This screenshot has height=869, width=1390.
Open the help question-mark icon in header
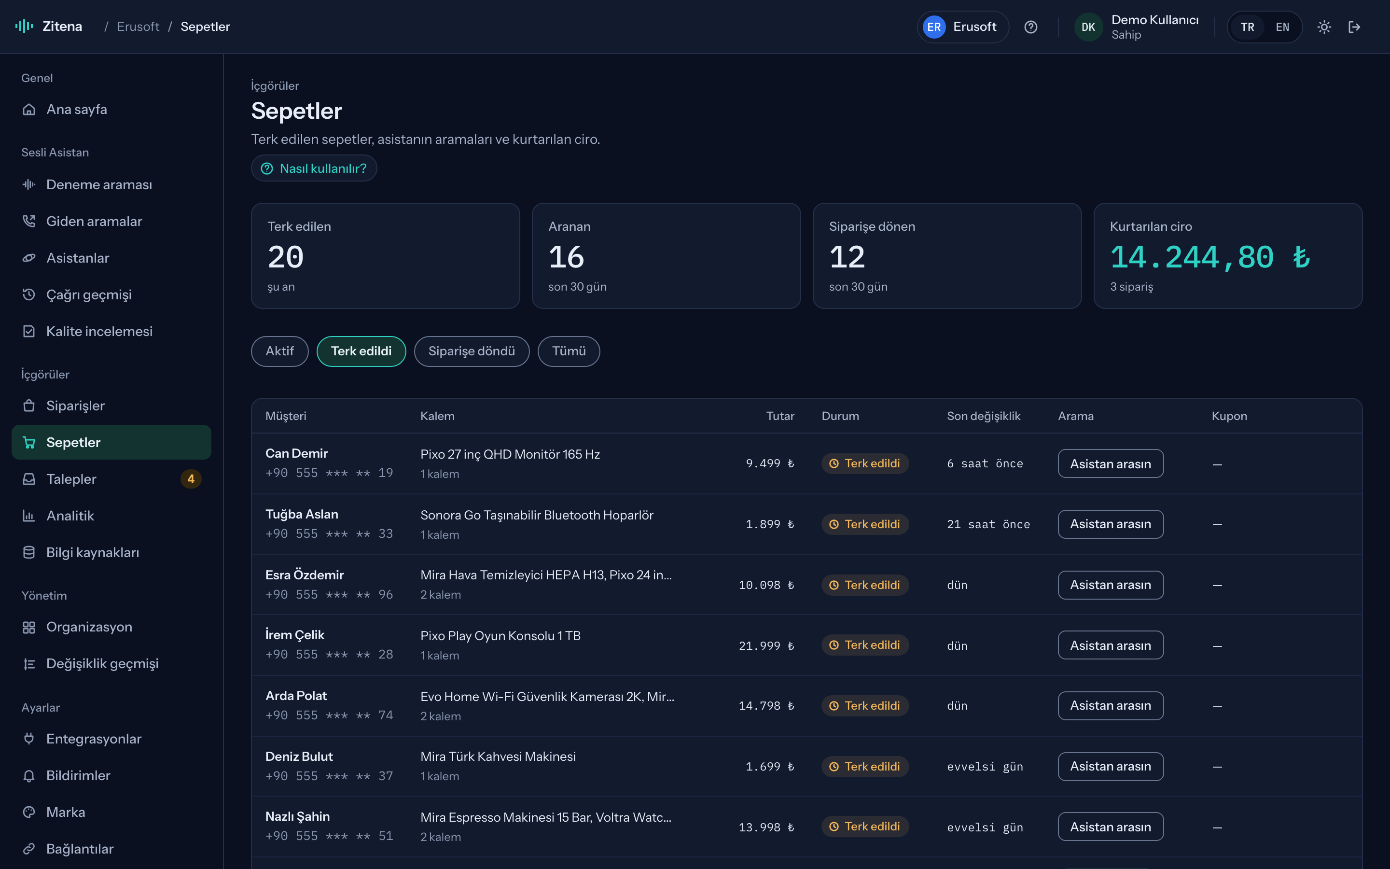pos(1030,27)
